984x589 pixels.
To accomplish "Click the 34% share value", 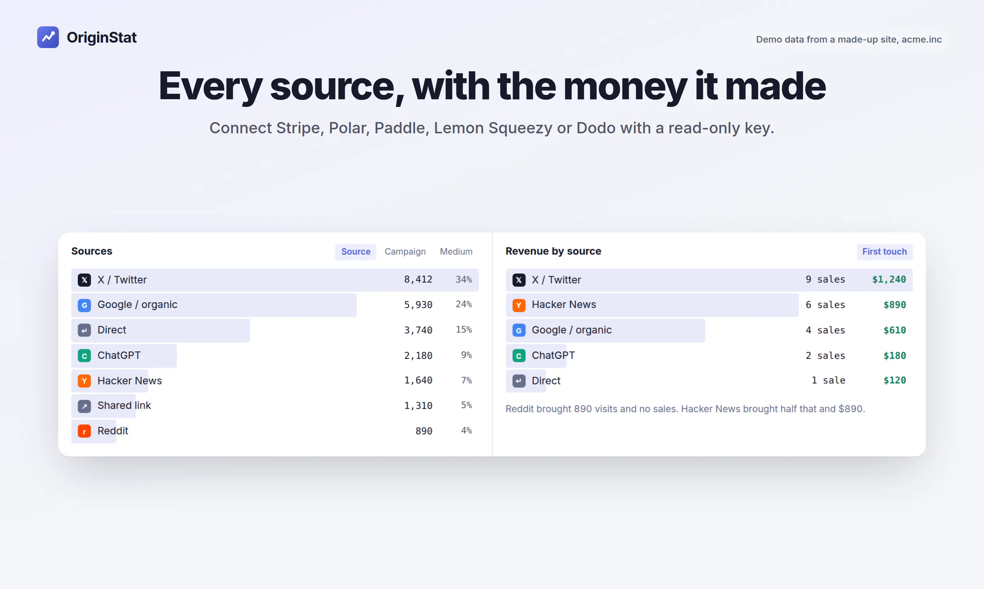I will [x=464, y=279].
